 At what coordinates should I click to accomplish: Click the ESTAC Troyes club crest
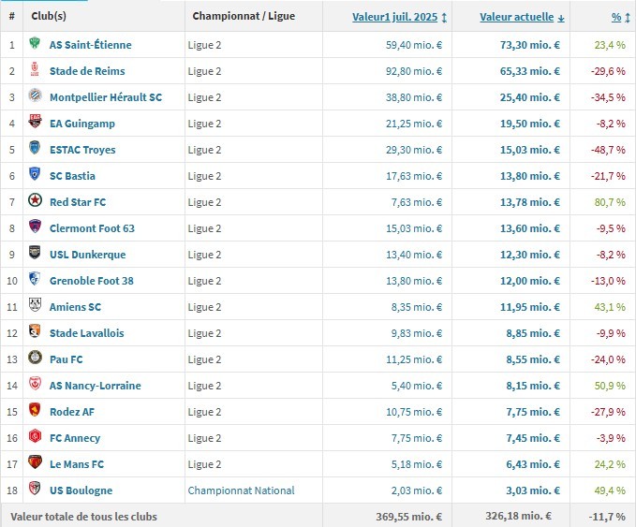coord(35,148)
